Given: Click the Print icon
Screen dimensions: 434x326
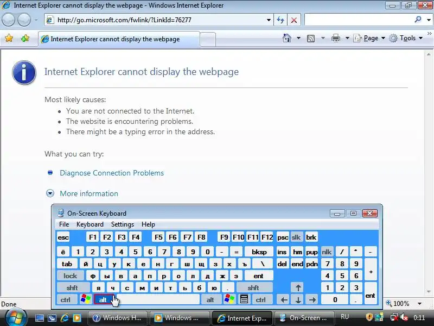Looking at the screenshot, I should tap(335, 38).
